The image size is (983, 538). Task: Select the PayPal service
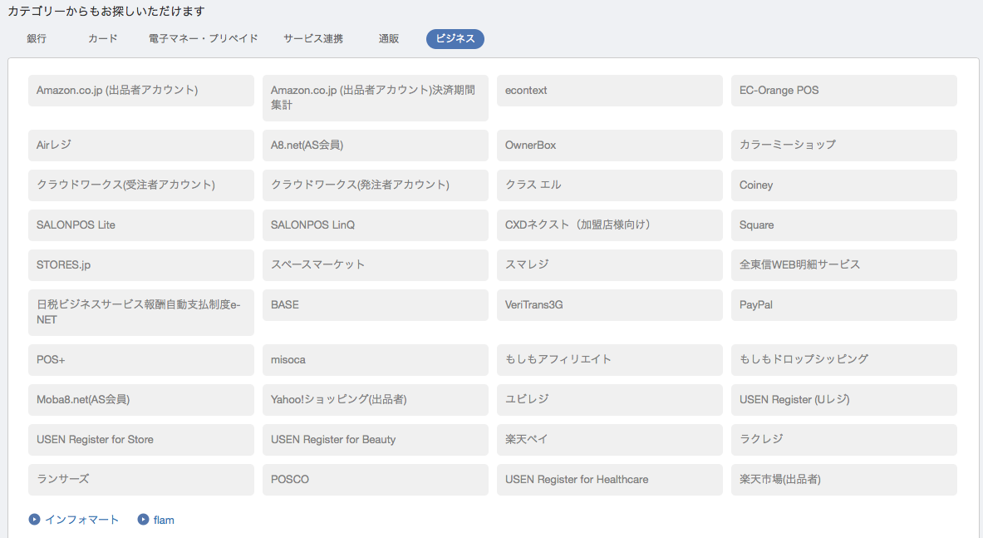click(844, 304)
